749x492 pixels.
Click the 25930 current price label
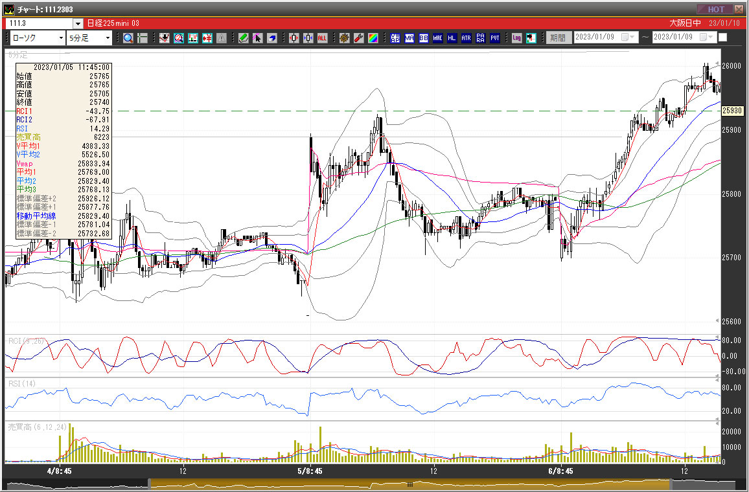[732, 111]
